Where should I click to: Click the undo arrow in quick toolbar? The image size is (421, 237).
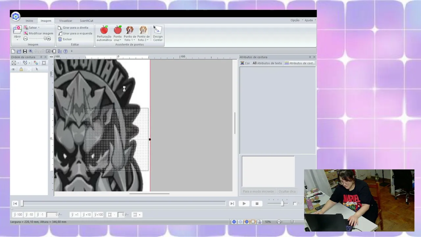click(x=37, y=51)
